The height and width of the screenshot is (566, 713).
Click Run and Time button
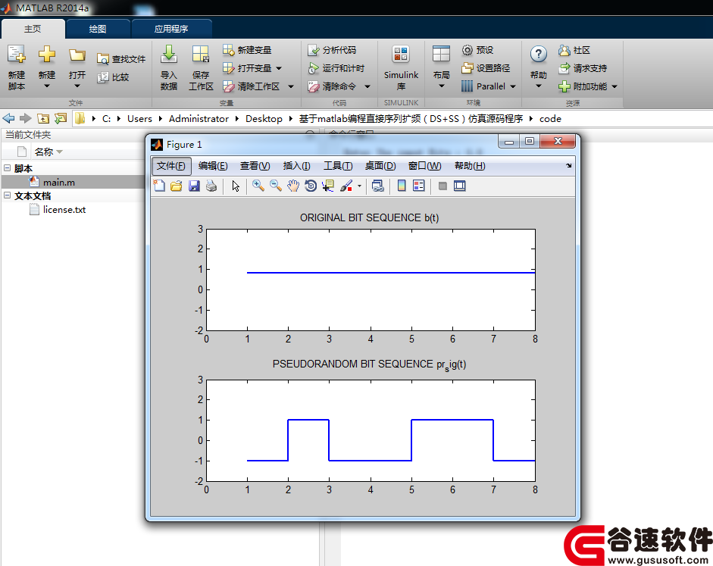(336, 68)
